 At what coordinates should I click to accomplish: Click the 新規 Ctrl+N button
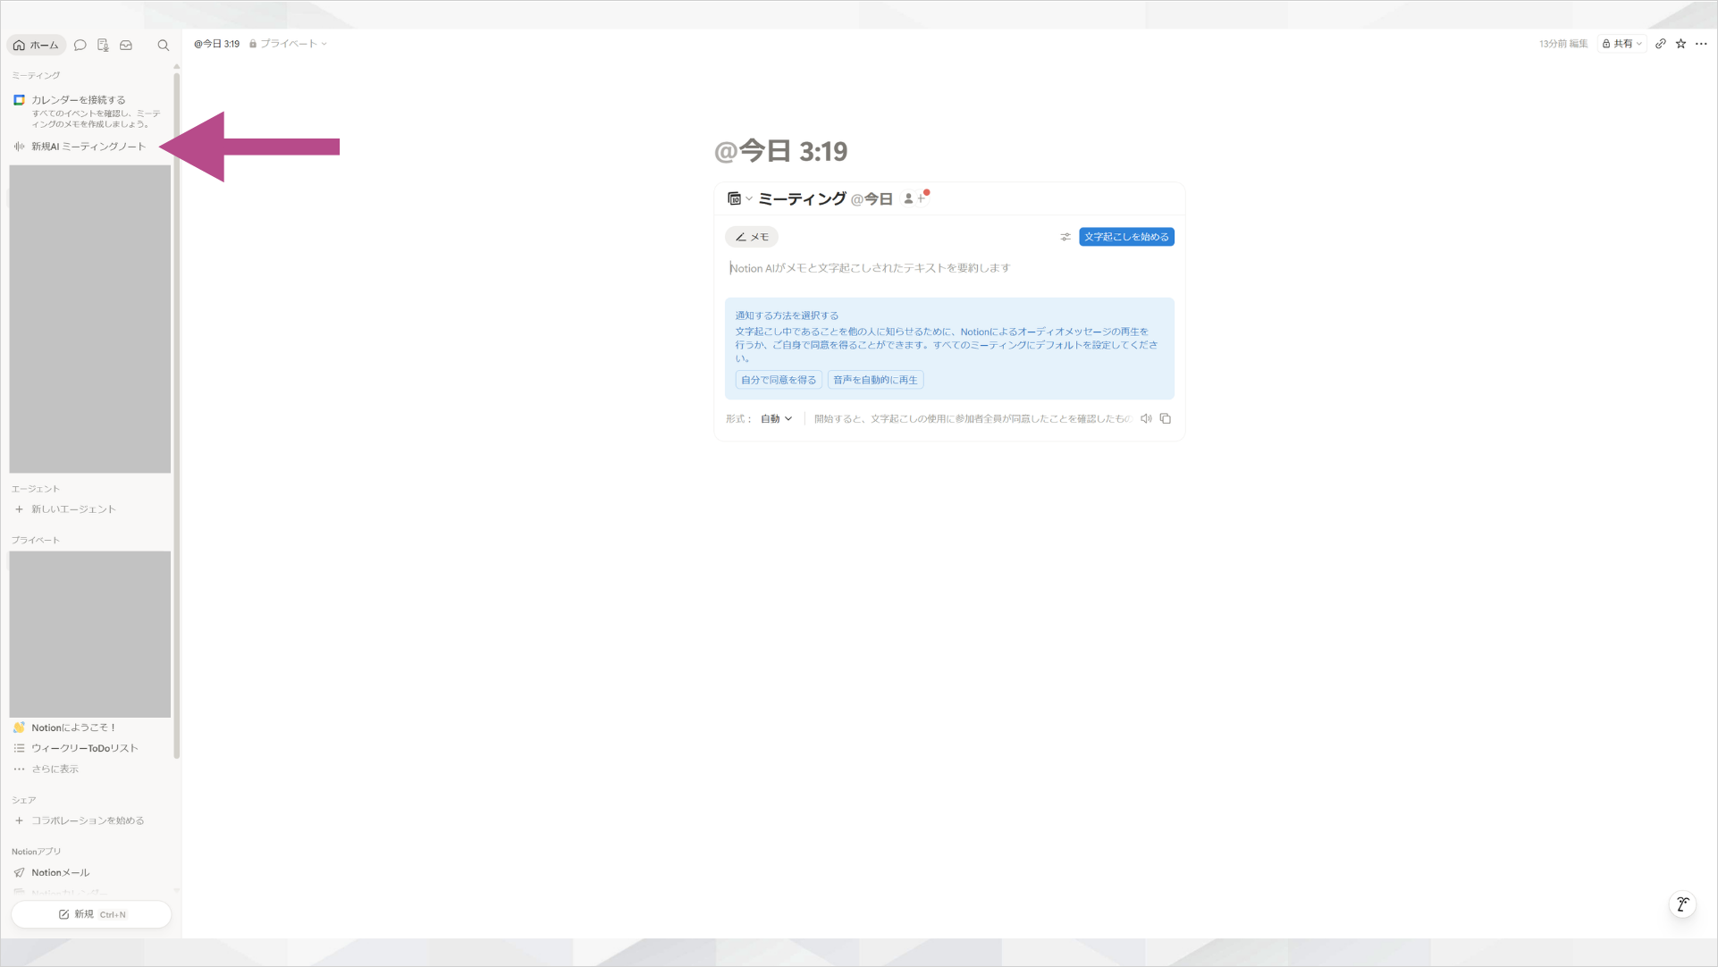[x=91, y=914]
